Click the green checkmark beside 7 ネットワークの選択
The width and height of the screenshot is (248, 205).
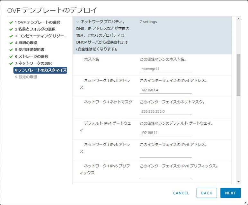pos(11,63)
